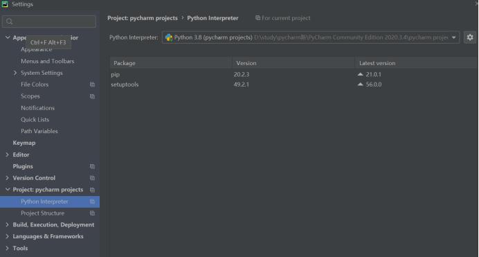Viewport: 479px width, 257px height.
Task: Open Project Structure settings page
Action: point(42,213)
